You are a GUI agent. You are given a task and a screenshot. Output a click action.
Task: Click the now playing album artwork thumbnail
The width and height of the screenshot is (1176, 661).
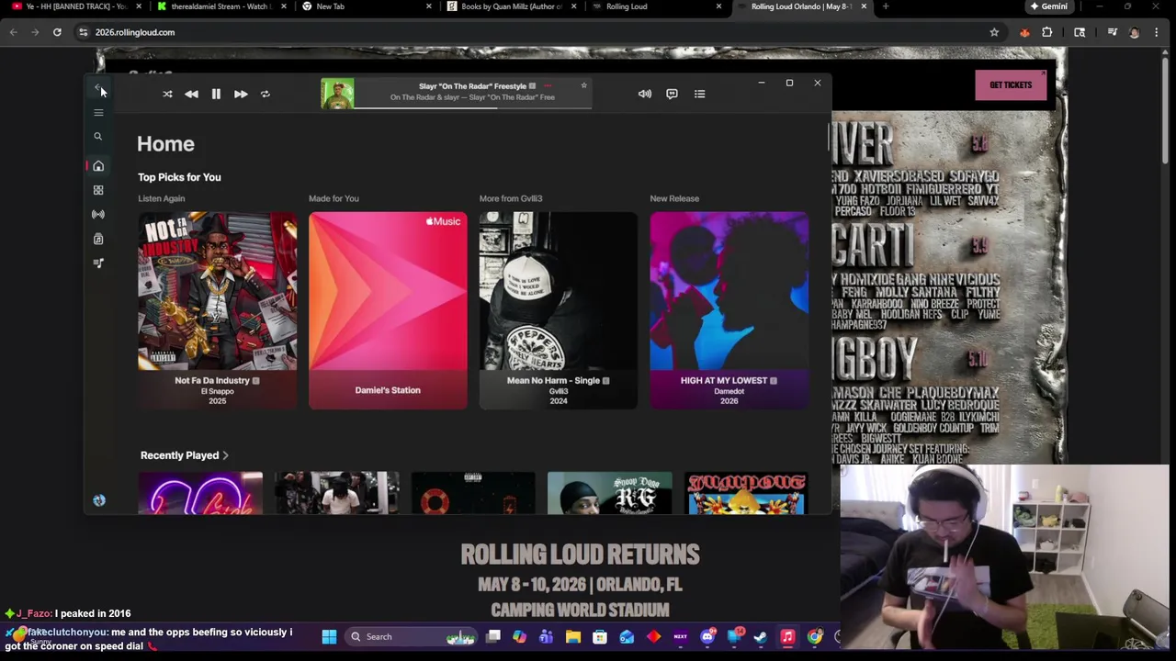click(x=336, y=94)
